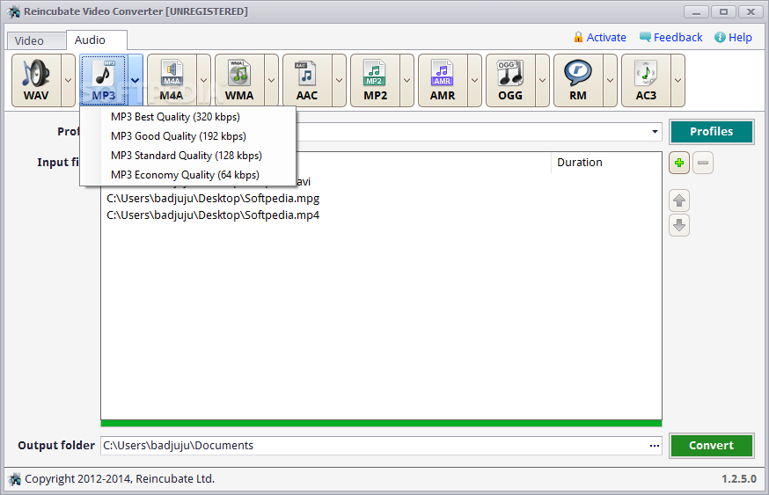Expand the WMA presets dropdown arrow

[x=271, y=80]
